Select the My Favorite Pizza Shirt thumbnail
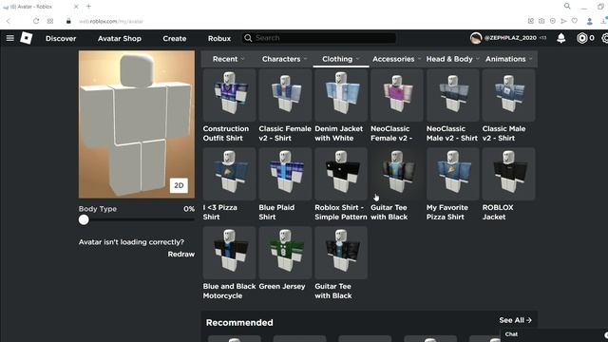Screen dimensions: 608x342 point(452,174)
